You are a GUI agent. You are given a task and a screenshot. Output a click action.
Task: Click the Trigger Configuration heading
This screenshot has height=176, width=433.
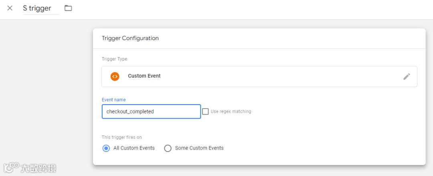130,38
